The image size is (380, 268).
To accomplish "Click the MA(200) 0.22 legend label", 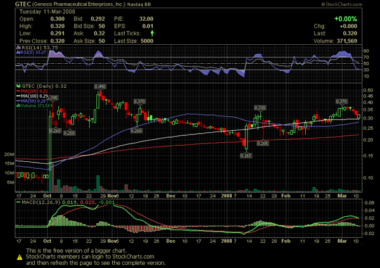I will [x=34, y=91].
